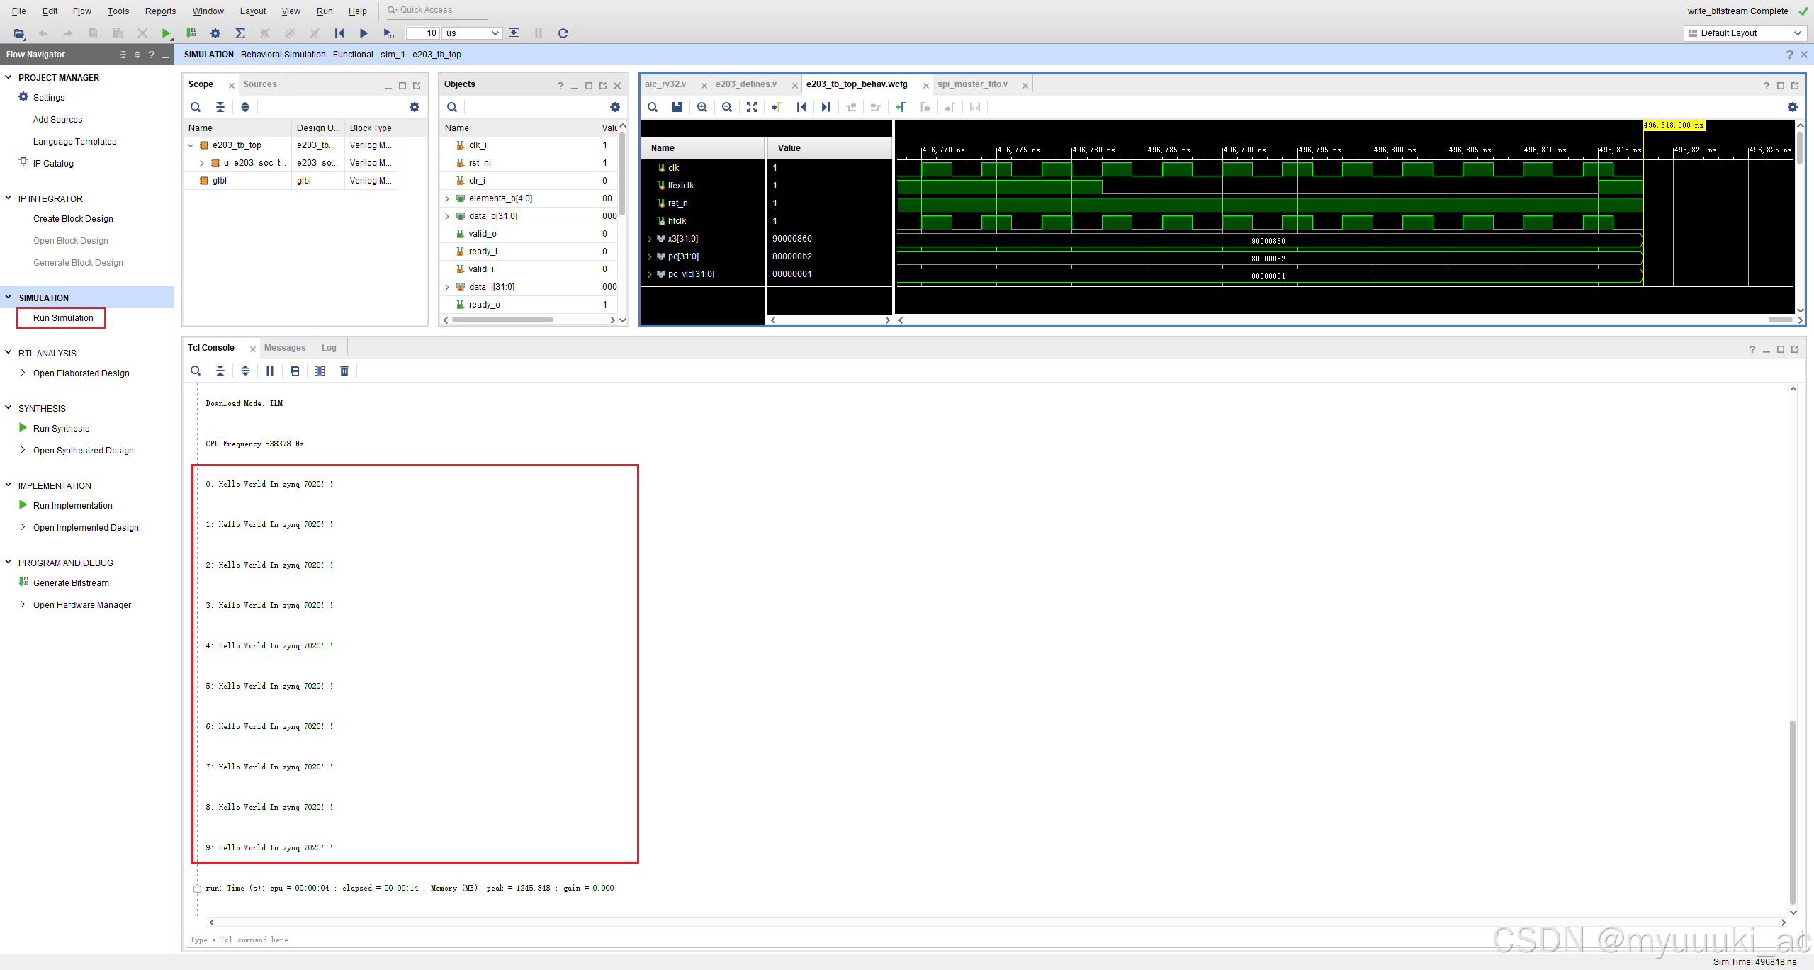Open the Objects panel settings gear
1814x970 pixels.
coord(615,107)
